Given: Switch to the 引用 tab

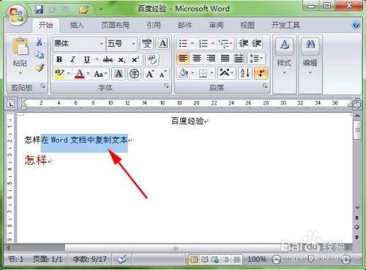Looking at the screenshot, I should click(154, 25).
